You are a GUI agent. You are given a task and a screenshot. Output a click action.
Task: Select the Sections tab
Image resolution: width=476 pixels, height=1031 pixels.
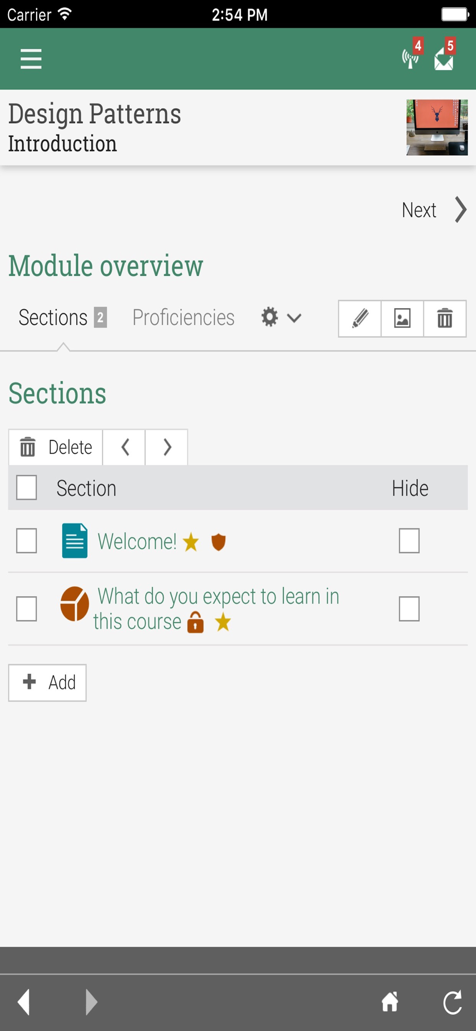[62, 318]
